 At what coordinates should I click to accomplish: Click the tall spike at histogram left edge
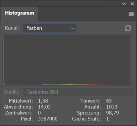coord(4,60)
